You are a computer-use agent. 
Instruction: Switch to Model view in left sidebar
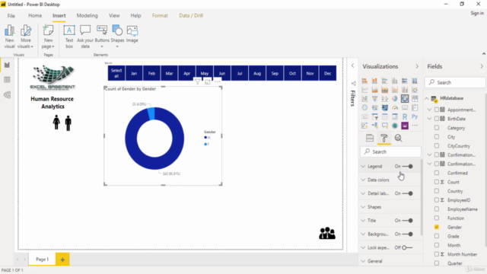(x=7, y=94)
